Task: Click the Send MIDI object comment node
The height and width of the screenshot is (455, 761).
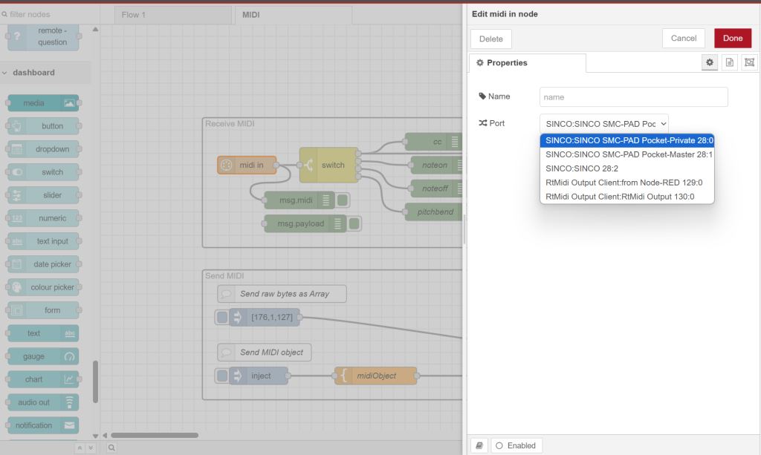Action: coord(265,353)
